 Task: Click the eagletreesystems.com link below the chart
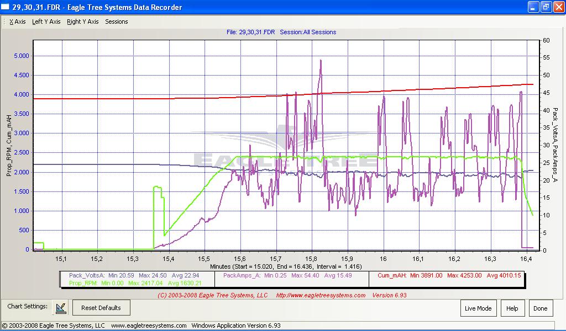[321, 295]
